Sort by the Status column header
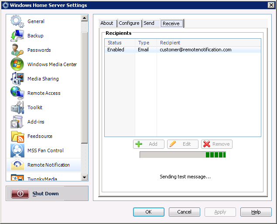277x224 pixels. tap(120, 43)
